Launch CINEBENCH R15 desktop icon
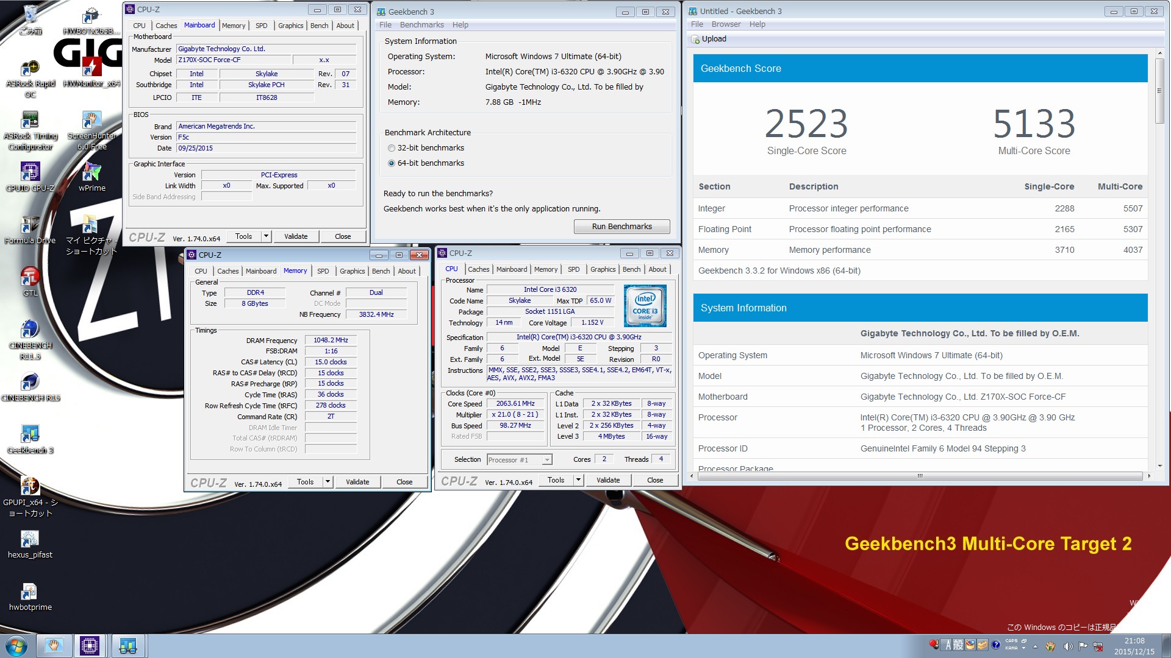 30,387
